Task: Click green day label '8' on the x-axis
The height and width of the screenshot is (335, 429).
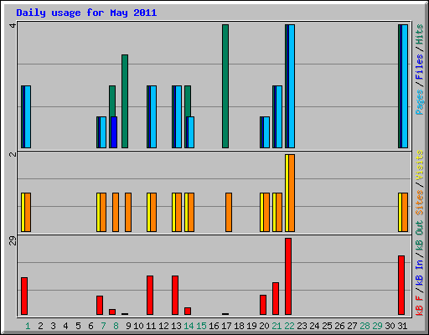Action: click(116, 326)
